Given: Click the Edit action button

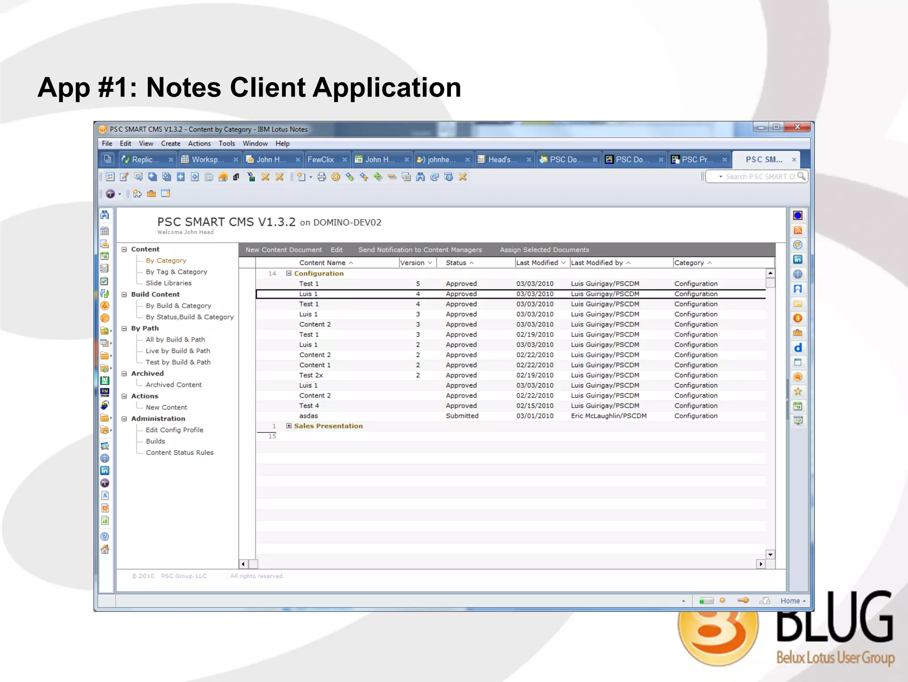Looking at the screenshot, I should 337,250.
